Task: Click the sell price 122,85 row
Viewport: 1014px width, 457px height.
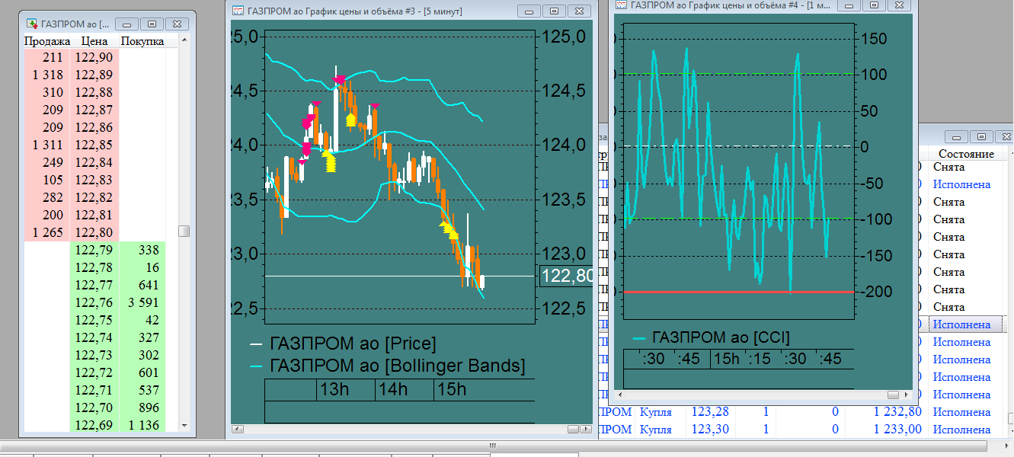Action: pyautogui.click(x=94, y=145)
